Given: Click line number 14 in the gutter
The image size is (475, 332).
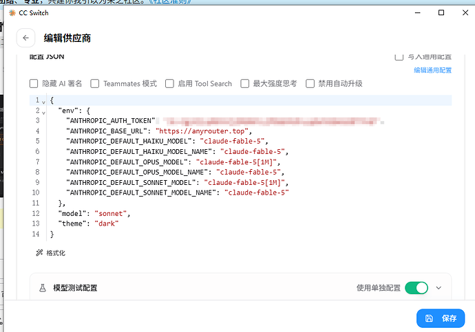Looking at the screenshot, I should click(x=36, y=234).
